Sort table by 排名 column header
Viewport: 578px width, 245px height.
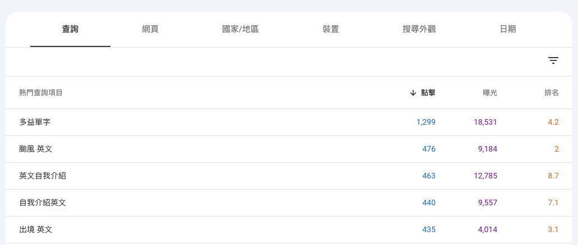[x=552, y=93]
